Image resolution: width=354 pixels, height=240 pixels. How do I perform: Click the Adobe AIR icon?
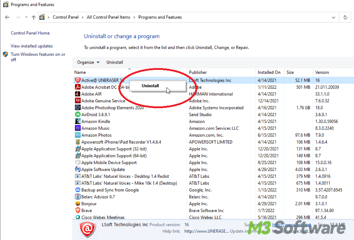tap(78, 94)
